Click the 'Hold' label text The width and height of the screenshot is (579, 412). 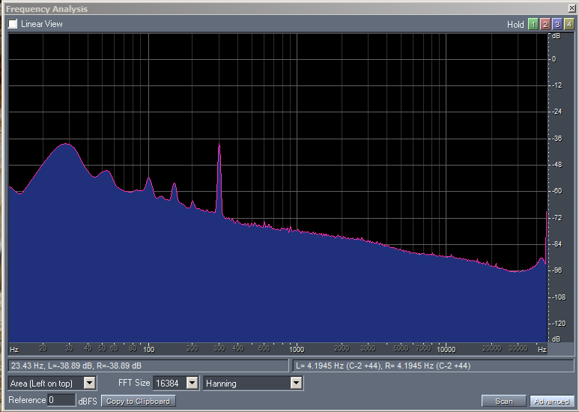[x=515, y=25]
